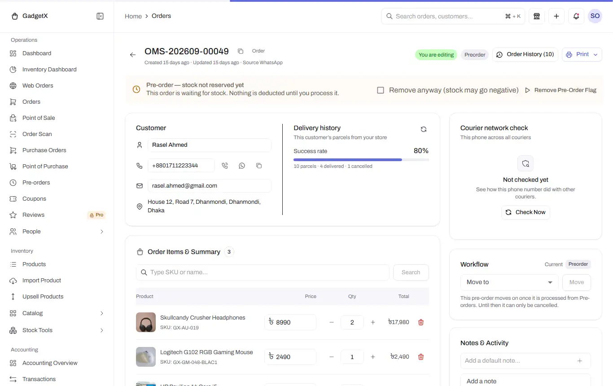Click Check Now for courier network
613x386 pixels.
point(525,212)
